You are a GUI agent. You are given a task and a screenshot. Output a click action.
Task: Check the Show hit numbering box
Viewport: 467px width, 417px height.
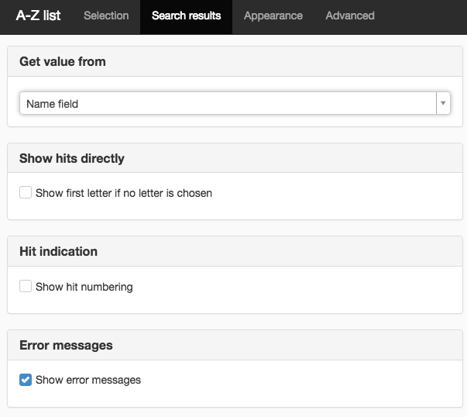click(26, 286)
